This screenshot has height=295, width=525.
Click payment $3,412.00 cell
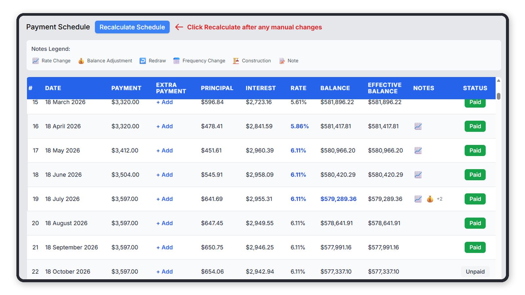(x=125, y=150)
